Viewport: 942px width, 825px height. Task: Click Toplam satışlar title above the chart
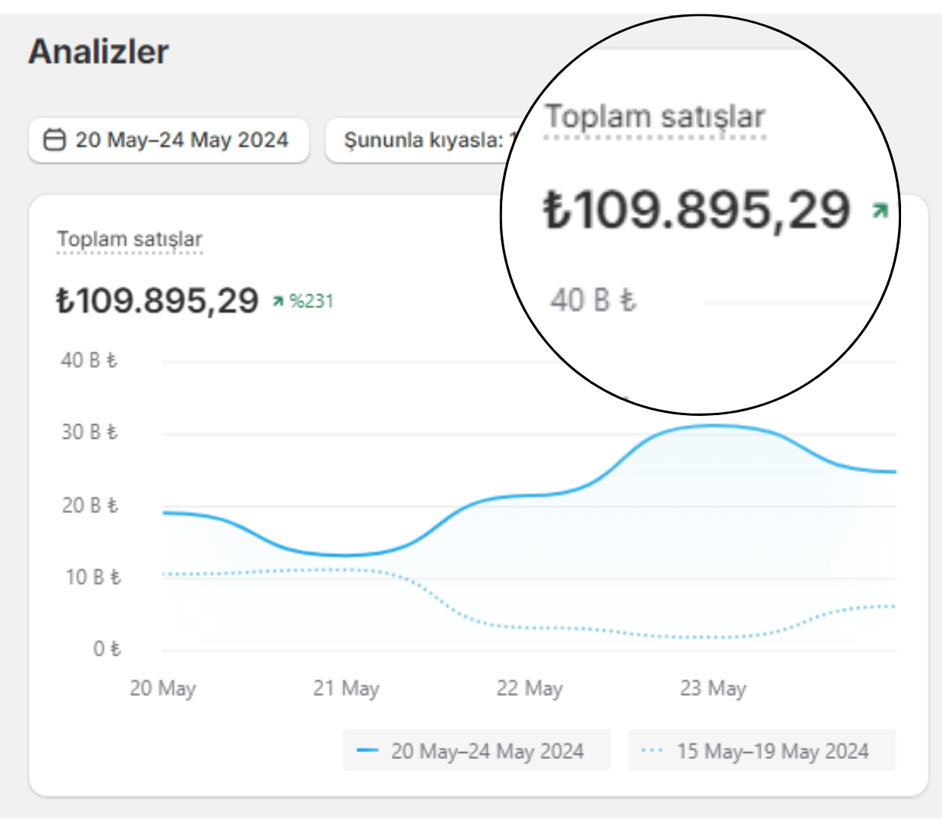tap(130, 239)
